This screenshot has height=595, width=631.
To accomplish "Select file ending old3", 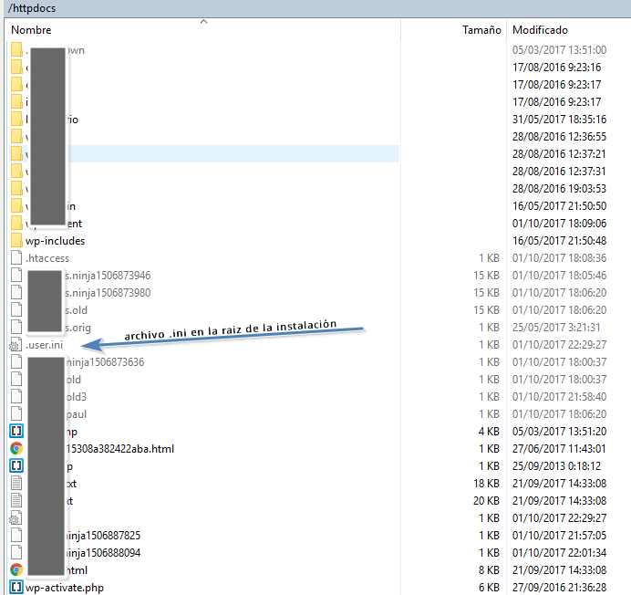I will point(76,397).
